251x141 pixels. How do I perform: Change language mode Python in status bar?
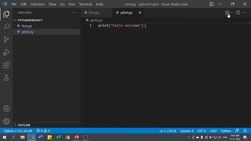226,131
